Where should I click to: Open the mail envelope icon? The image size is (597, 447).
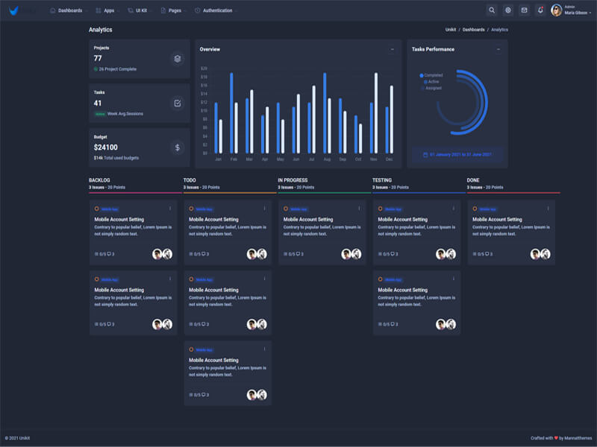pos(525,10)
